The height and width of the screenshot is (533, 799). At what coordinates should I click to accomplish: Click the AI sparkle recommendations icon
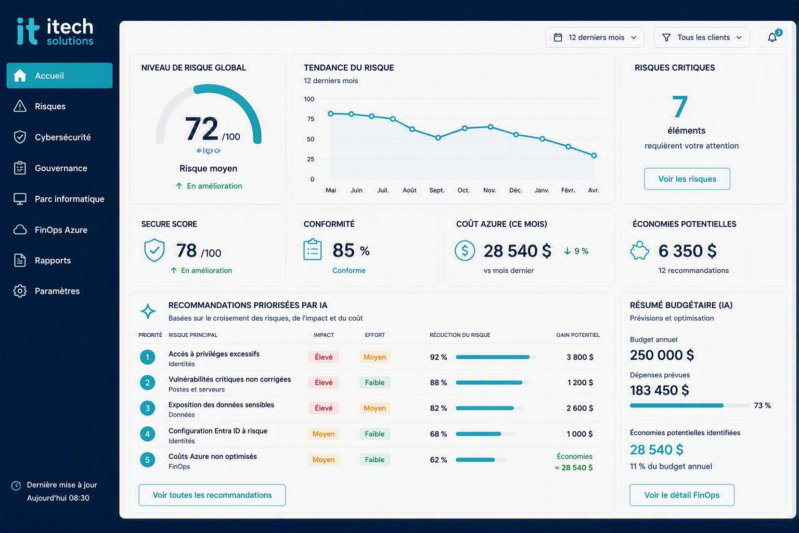click(x=148, y=311)
